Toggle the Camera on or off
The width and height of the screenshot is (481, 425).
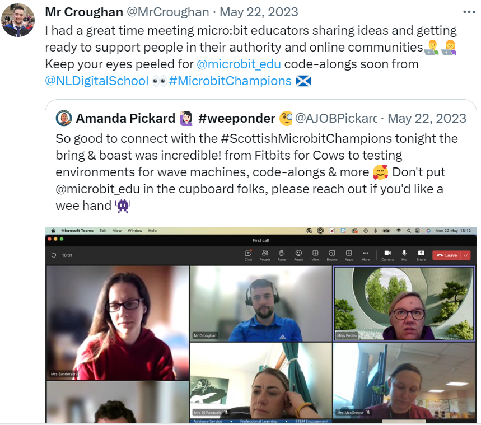pyautogui.click(x=387, y=255)
